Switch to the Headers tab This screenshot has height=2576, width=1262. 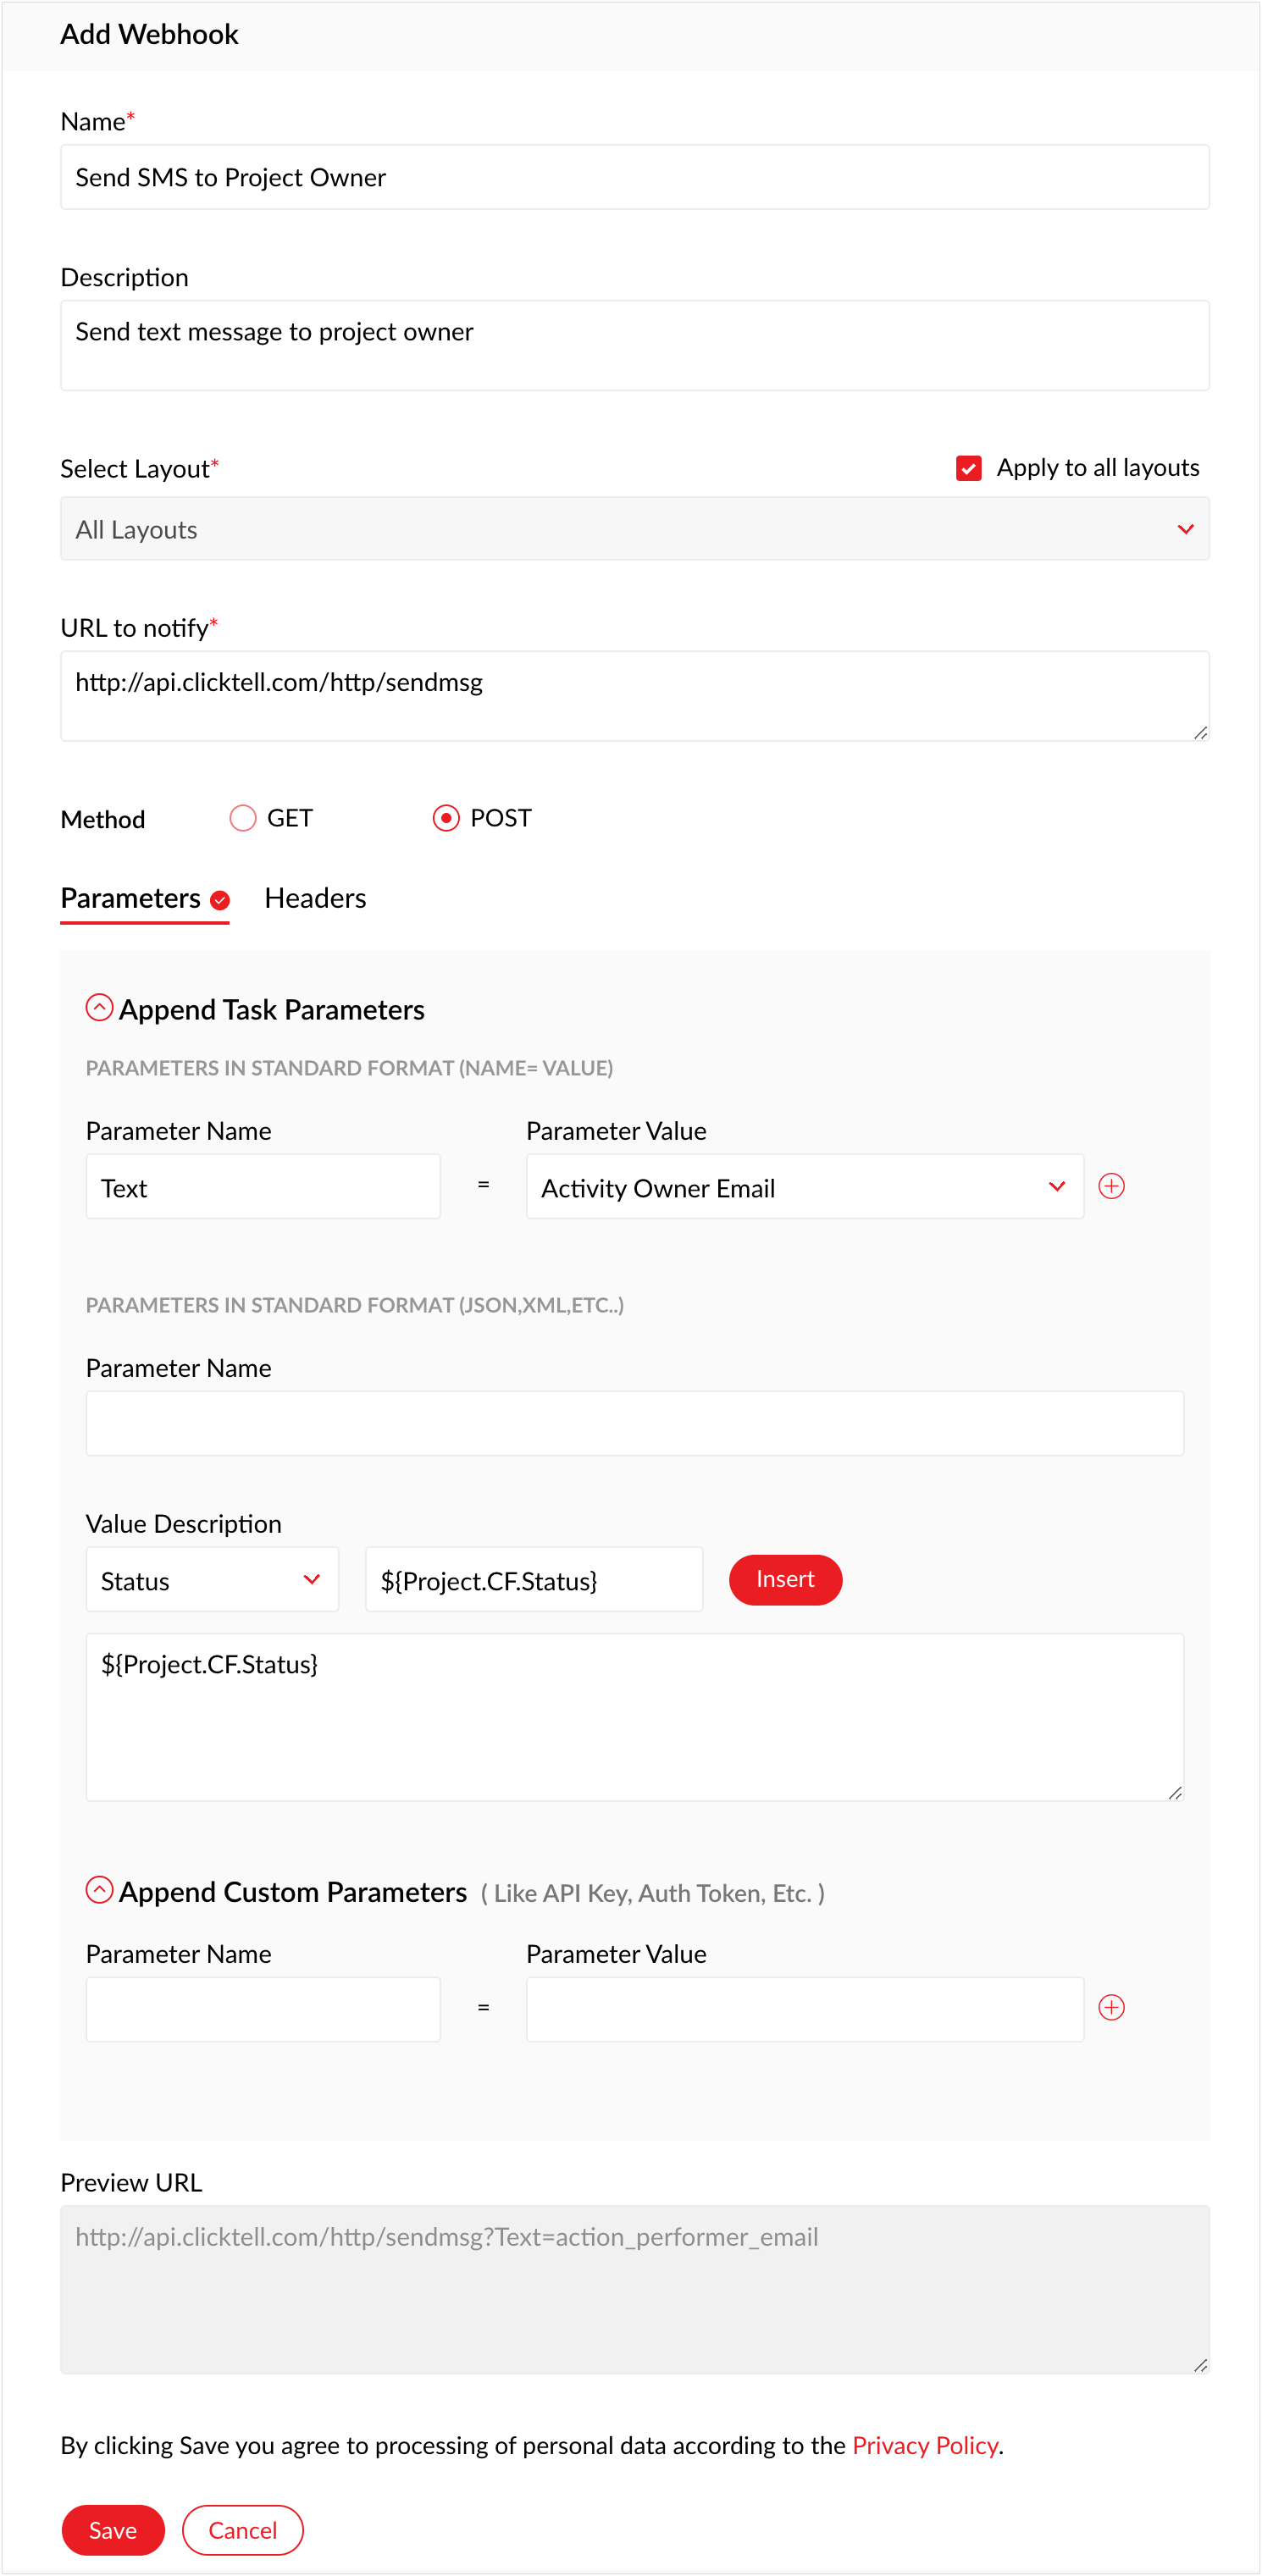pyautogui.click(x=315, y=898)
